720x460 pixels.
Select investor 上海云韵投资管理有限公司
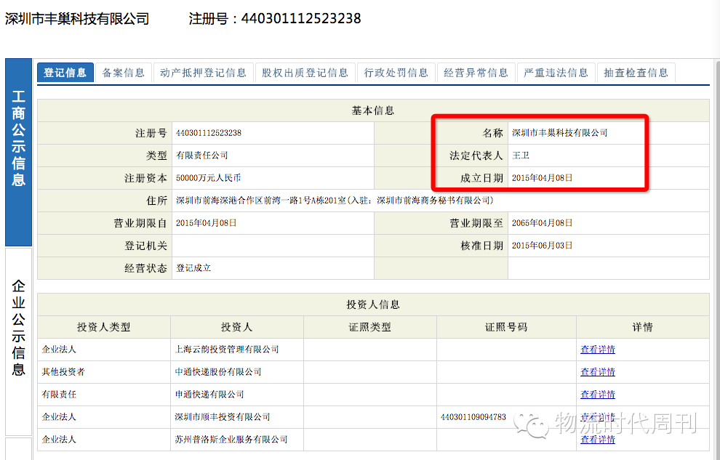pos(227,350)
